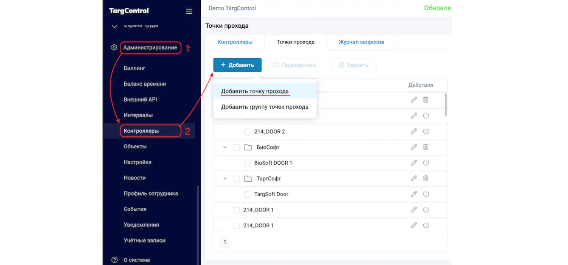The height and width of the screenshot is (265, 568).
Task: Open Профиль сотрудника in the sidebar
Action: (x=151, y=193)
